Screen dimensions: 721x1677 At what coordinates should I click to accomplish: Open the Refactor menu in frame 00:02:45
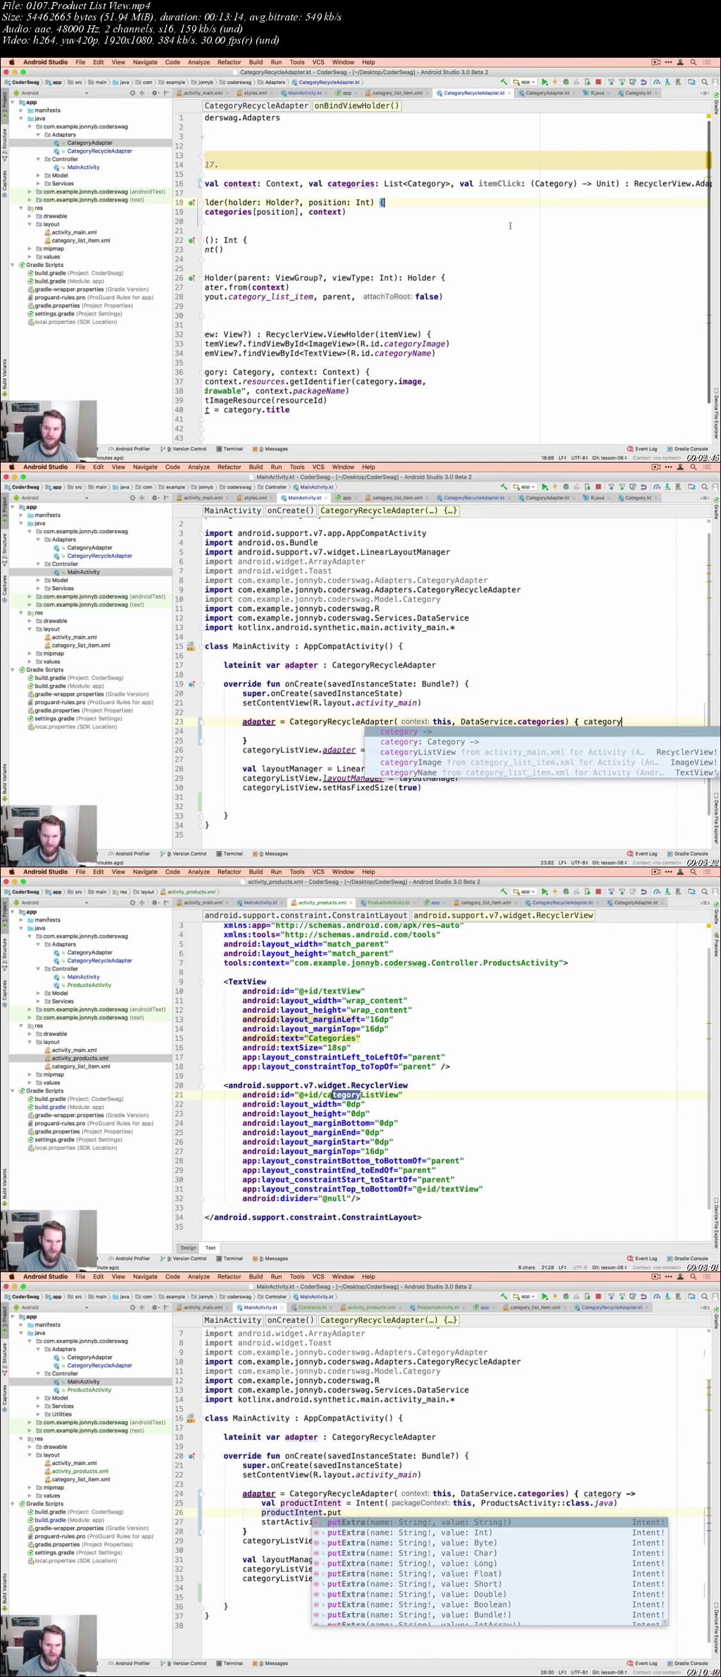[229, 62]
